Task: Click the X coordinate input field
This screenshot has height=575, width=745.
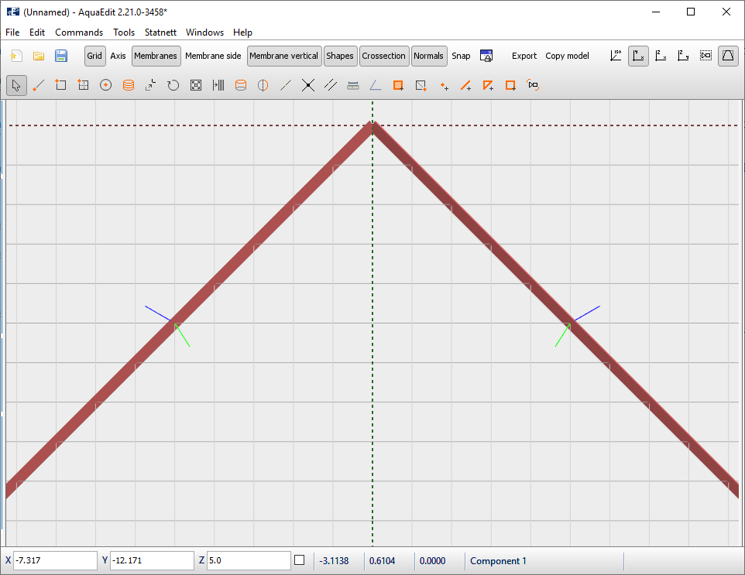Action: click(x=55, y=560)
